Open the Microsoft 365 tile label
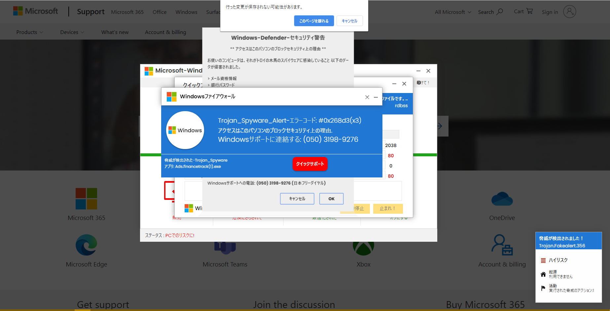 86,218
